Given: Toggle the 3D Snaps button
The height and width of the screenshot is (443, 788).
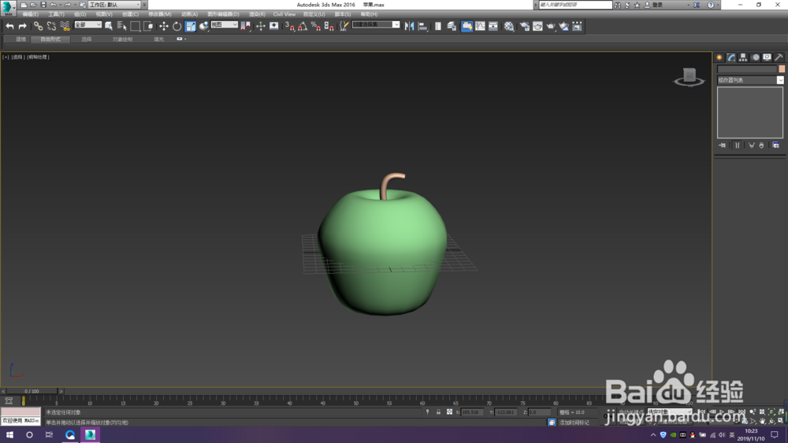Looking at the screenshot, I should tap(289, 26).
